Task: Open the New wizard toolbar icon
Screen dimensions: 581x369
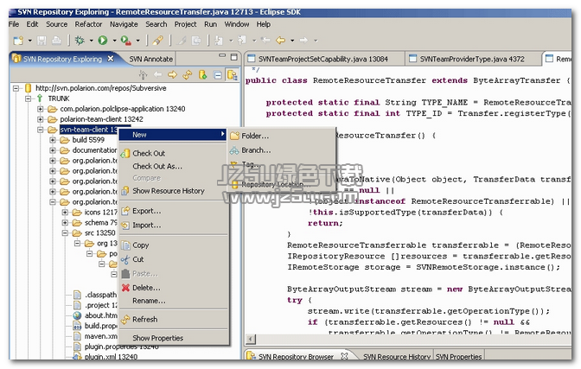Action: tap(18, 40)
